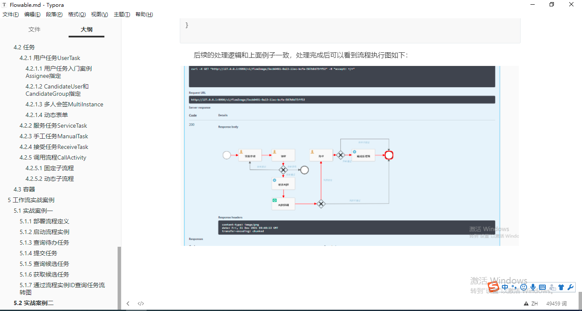Jump to 4.2.1.4 动态表单
Image resolution: width=582 pixels, height=311 pixels.
(47, 115)
